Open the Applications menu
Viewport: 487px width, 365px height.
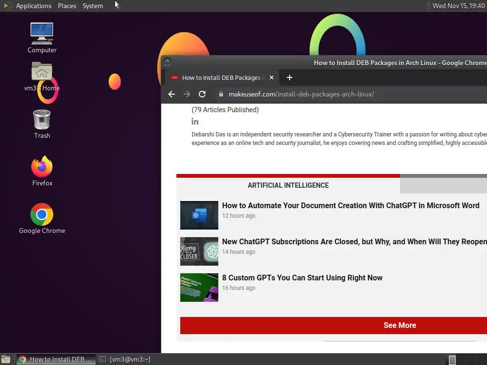tap(34, 6)
